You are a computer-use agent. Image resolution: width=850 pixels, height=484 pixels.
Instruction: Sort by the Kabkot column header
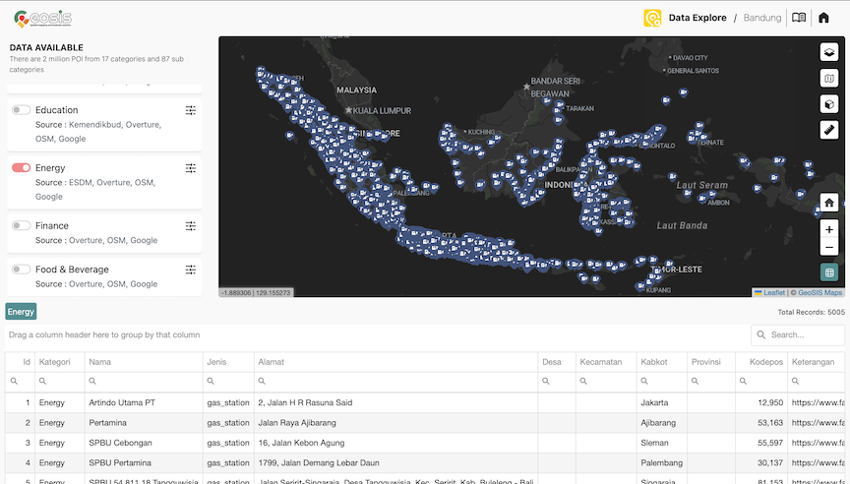662,362
